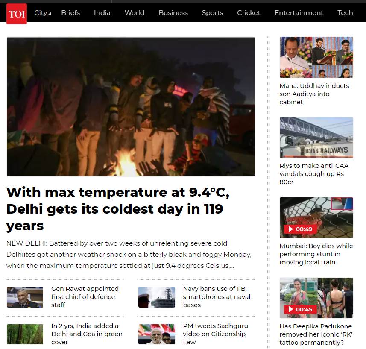Screen dimensions: 366x349
Task: Open the Delhi coldest day headline
Action: click(118, 209)
